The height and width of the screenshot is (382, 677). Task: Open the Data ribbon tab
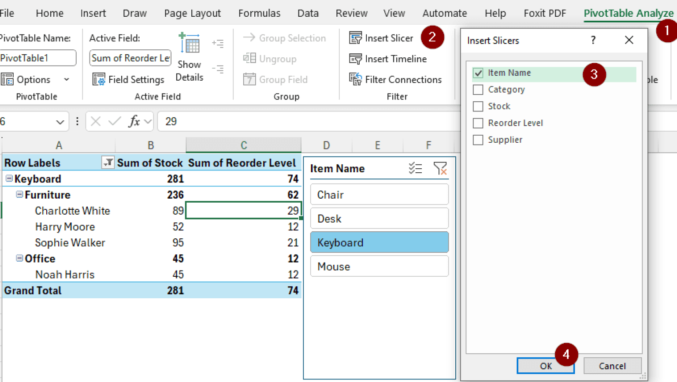[x=308, y=13]
